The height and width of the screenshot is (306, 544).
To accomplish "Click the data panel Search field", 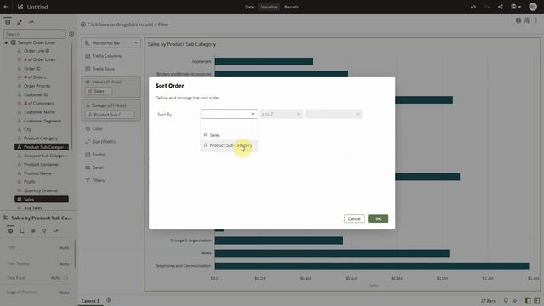I will click(x=34, y=34).
